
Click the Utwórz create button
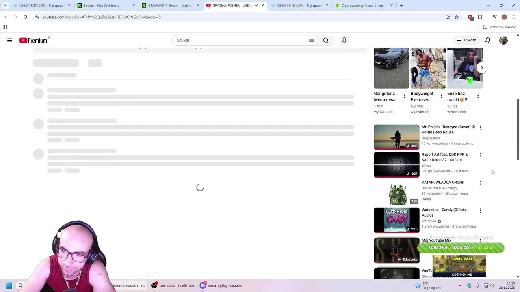[x=466, y=40]
